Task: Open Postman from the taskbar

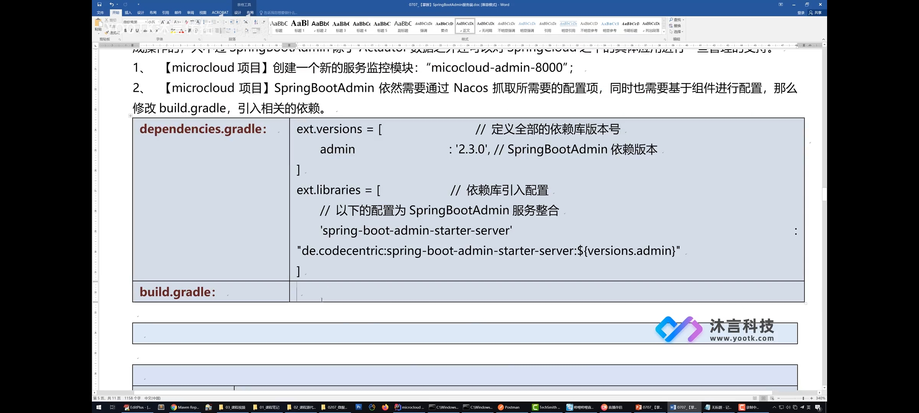Action: pos(509,407)
